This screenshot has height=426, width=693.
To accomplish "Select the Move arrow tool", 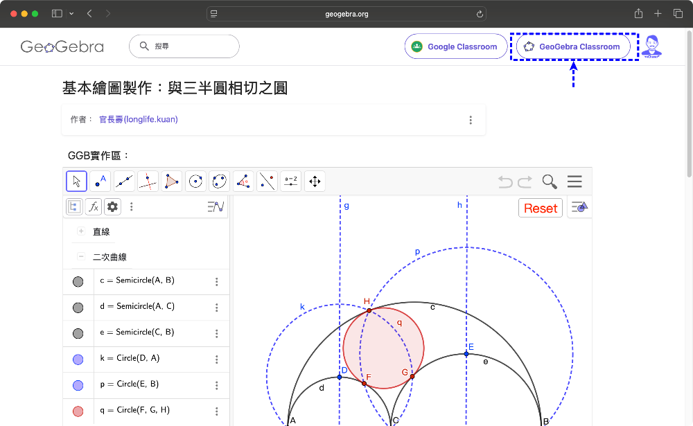I will [x=76, y=181].
